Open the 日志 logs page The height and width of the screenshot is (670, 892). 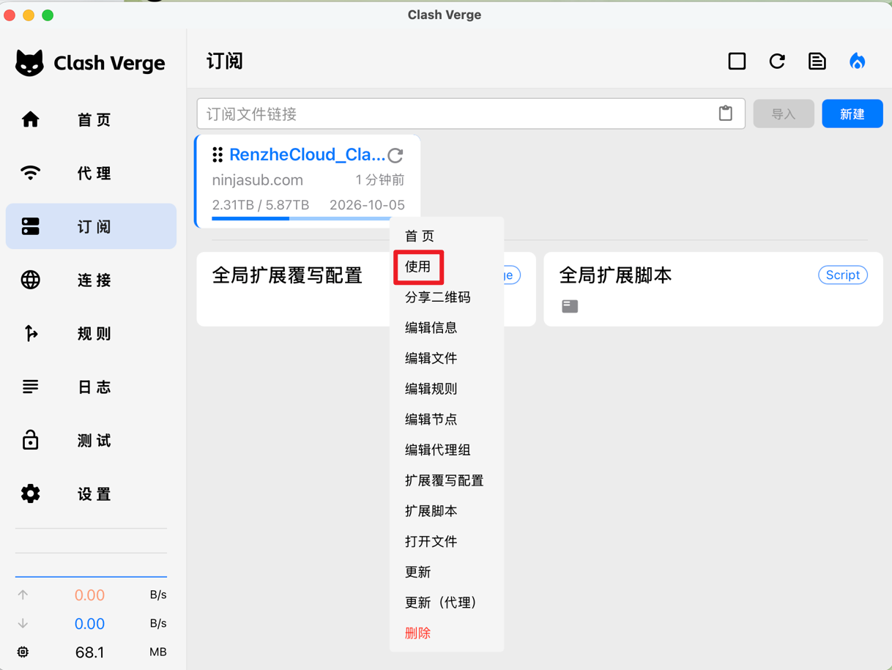tap(91, 387)
